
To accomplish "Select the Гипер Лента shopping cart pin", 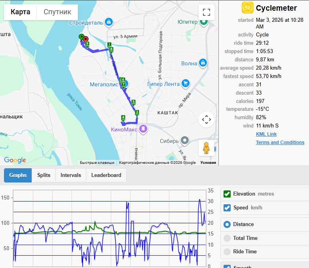I will pyautogui.click(x=186, y=84).
